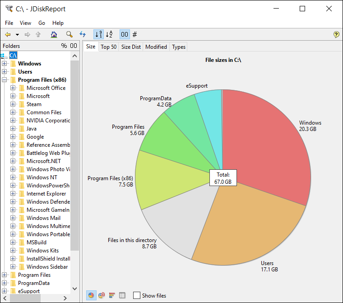Expand the Windows folder node
Image resolution: width=343 pixels, height=303 pixels.
[4, 64]
